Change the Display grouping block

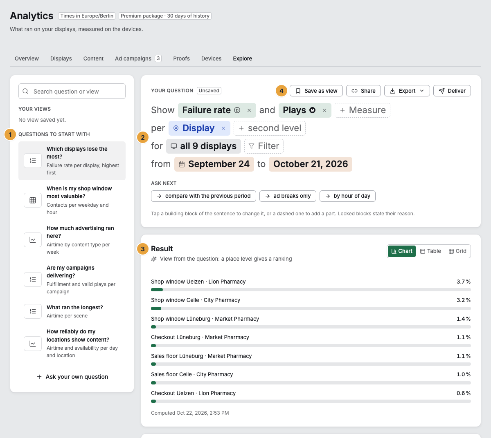(x=198, y=128)
